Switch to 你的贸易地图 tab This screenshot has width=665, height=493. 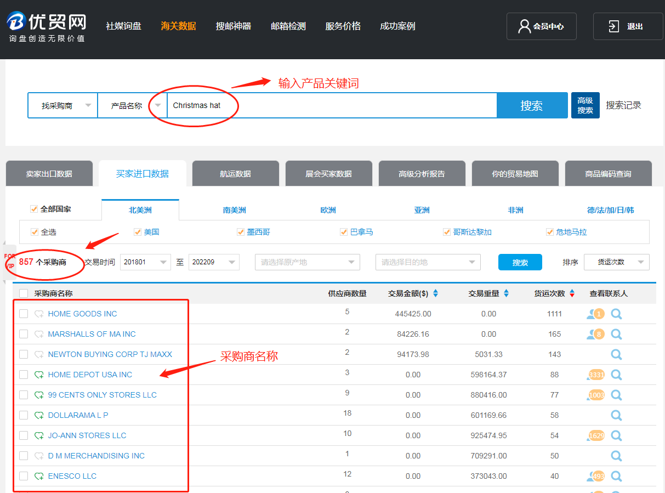515,174
